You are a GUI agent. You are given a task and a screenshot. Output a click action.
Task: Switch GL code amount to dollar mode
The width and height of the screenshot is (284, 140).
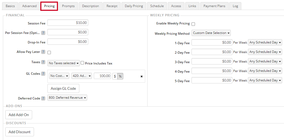pos(115,76)
